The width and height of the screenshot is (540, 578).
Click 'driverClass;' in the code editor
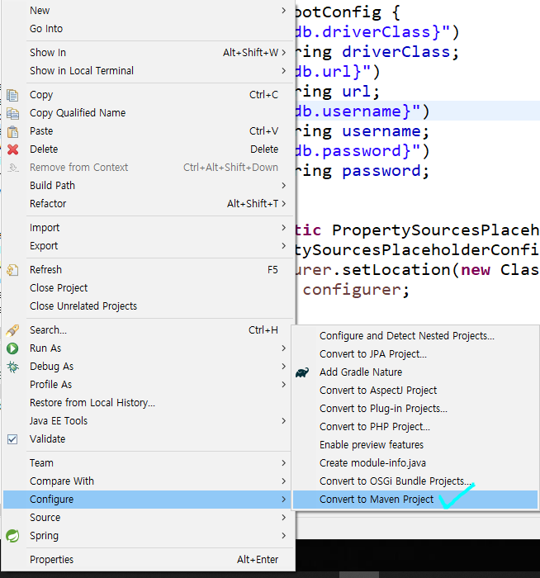(x=400, y=51)
